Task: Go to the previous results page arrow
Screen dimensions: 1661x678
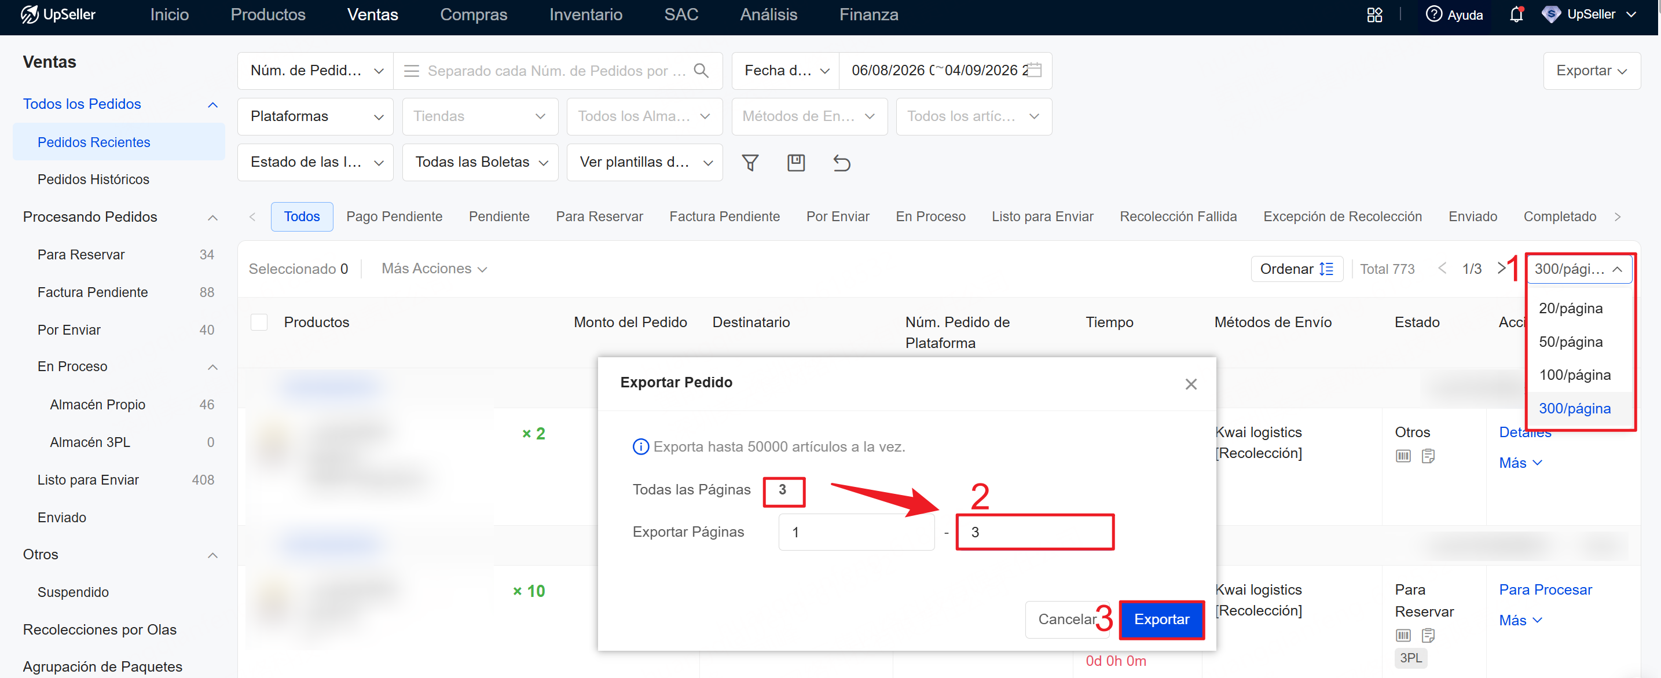Action: click(x=1442, y=268)
